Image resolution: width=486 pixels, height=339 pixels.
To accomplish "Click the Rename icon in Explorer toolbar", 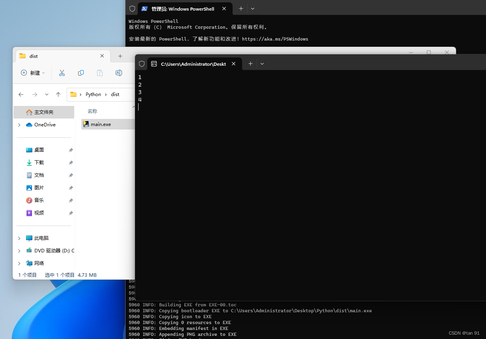I will click(x=118, y=73).
